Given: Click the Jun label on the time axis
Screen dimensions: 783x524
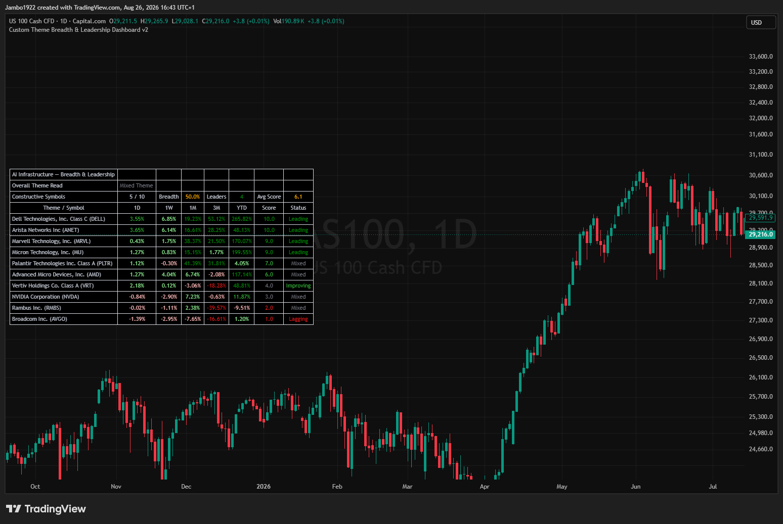Looking at the screenshot, I should click(x=636, y=487).
